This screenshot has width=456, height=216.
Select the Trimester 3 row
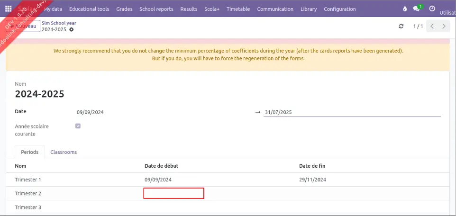click(28, 207)
